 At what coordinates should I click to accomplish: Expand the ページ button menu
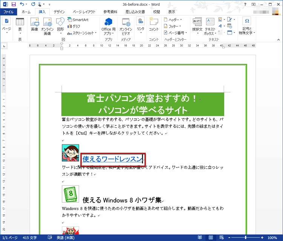7,26
